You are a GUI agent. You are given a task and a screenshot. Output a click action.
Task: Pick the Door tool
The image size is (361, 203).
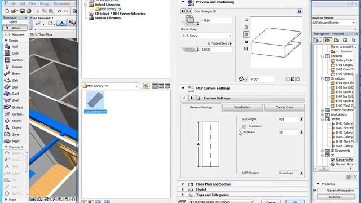15,53
